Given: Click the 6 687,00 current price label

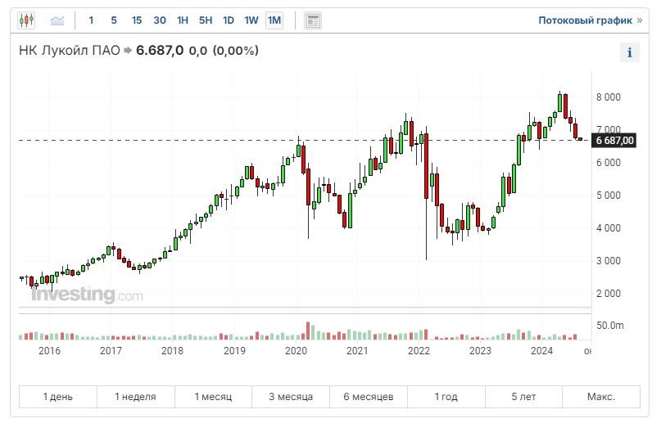Looking at the screenshot, I should point(614,141).
